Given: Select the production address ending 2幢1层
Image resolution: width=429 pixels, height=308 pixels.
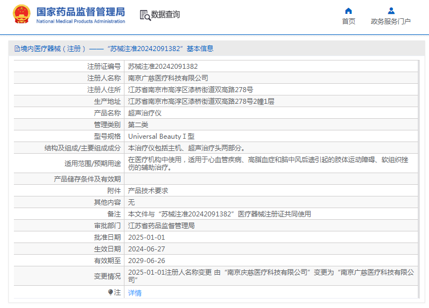Looking at the screenshot, I should pos(201,102).
